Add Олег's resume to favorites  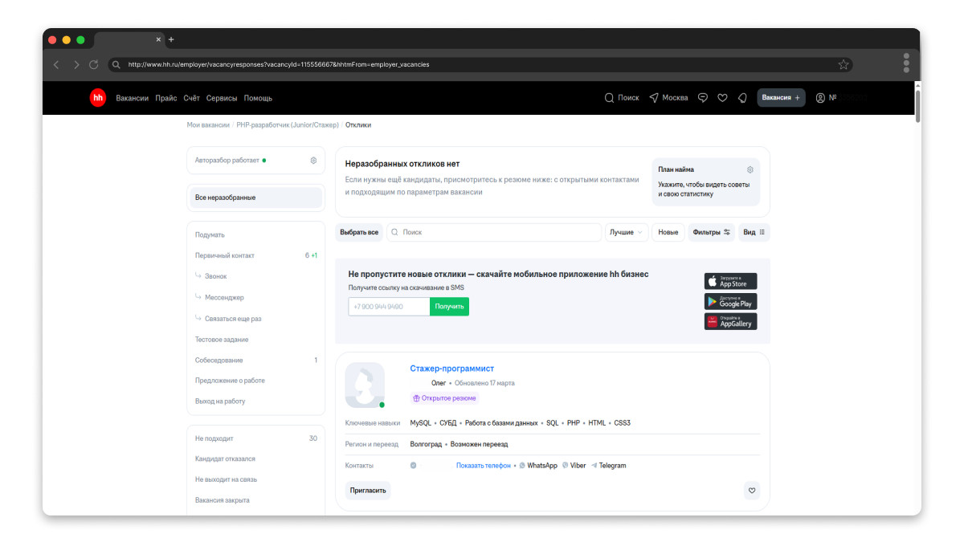point(752,491)
